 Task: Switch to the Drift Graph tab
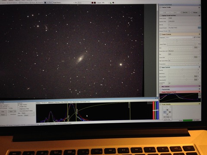[x=83, y=102]
